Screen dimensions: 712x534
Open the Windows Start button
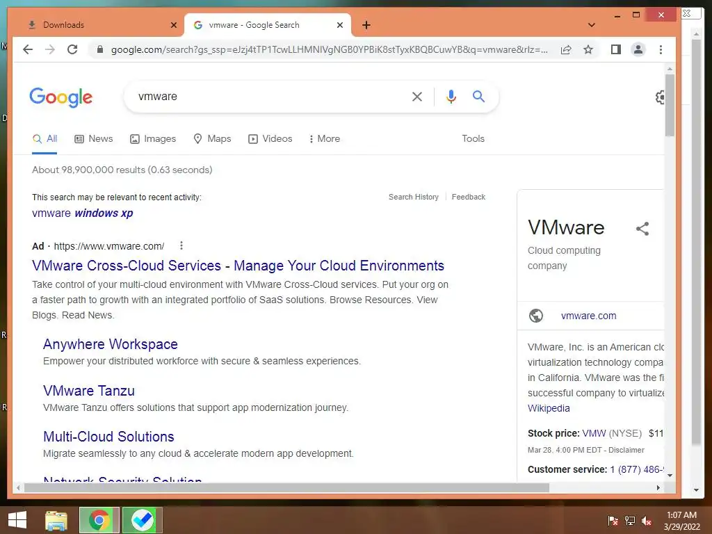[x=17, y=520]
